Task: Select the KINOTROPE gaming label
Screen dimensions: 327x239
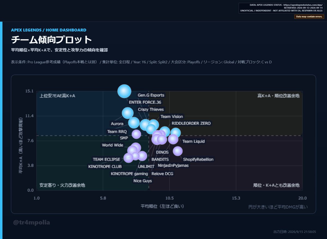Action: (129, 174)
